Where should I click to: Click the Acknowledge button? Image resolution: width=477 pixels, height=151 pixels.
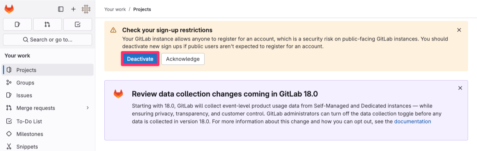point(183,59)
